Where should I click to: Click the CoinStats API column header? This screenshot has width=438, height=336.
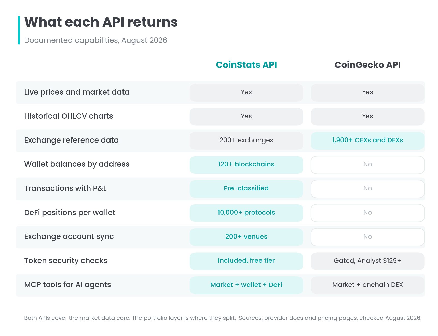pos(246,65)
